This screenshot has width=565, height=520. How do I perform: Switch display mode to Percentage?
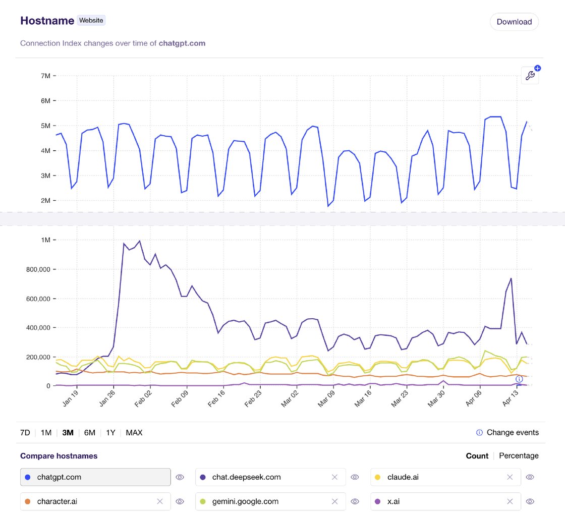pos(519,455)
